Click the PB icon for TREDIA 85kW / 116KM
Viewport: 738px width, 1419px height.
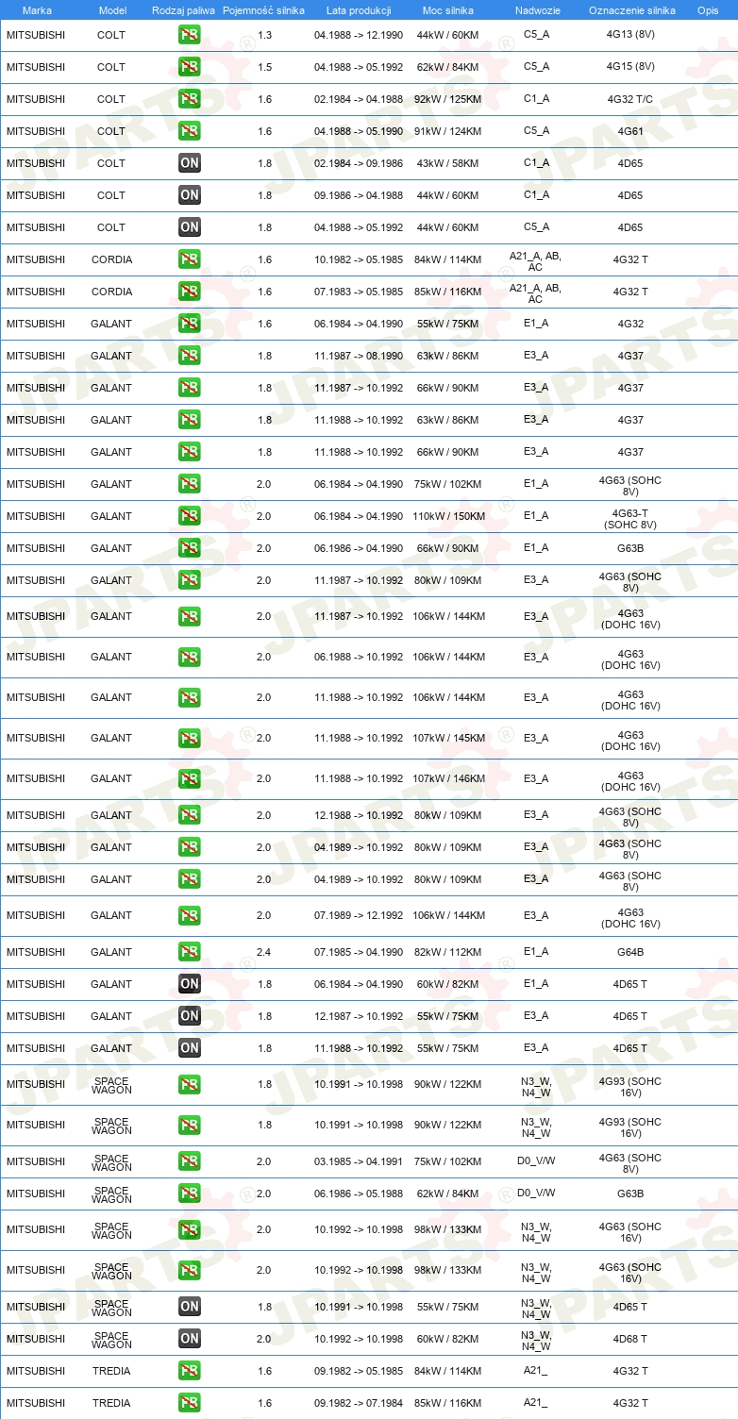point(190,1404)
